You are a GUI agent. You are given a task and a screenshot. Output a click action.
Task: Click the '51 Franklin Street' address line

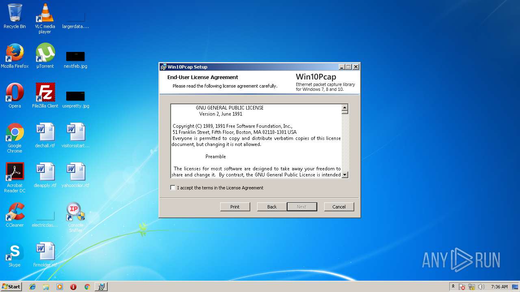234,132
